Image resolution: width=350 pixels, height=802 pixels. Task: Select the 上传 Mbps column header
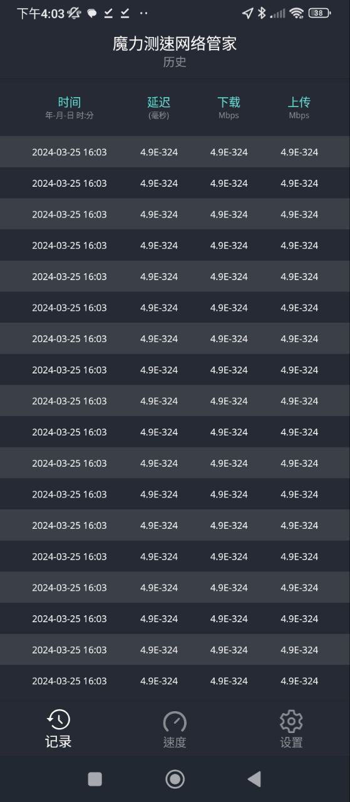pyautogui.click(x=299, y=107)
